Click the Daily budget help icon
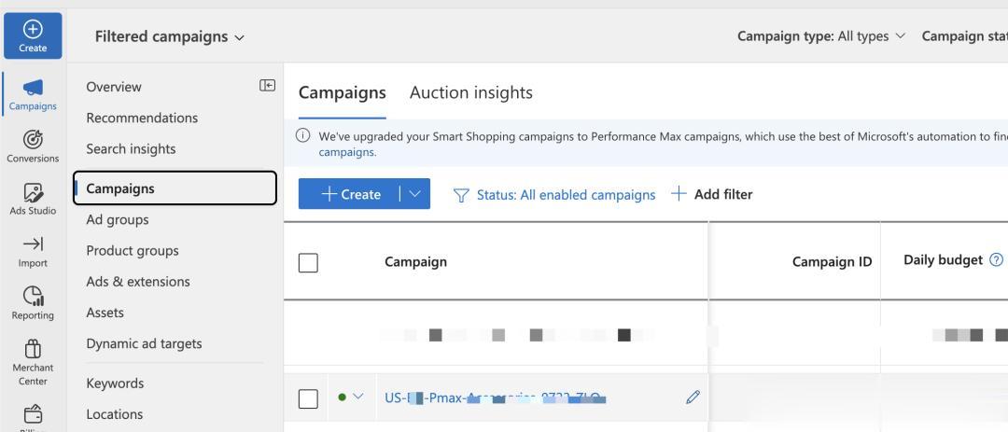This screenshot has height=432, width=1008. click(x=996, y=260)
